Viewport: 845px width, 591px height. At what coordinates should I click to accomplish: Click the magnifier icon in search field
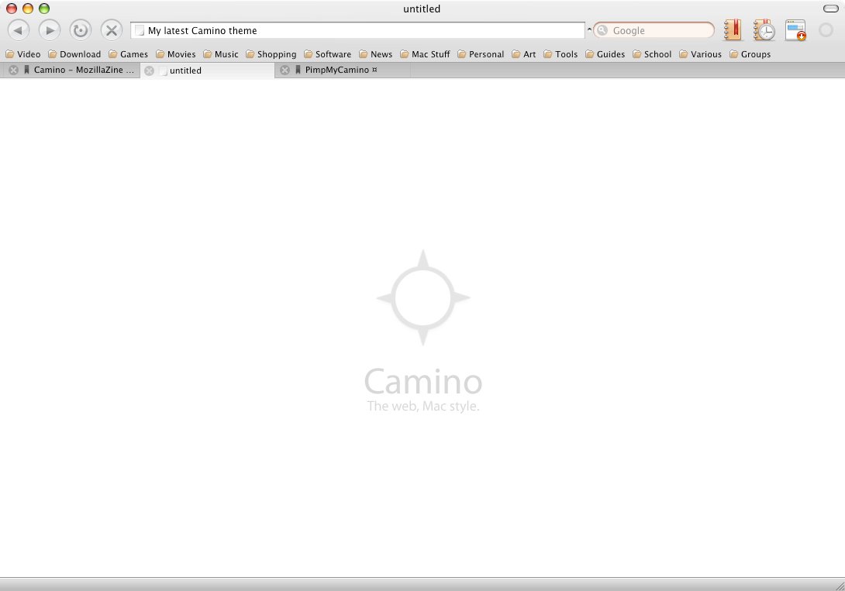click(x=602, y=31)
